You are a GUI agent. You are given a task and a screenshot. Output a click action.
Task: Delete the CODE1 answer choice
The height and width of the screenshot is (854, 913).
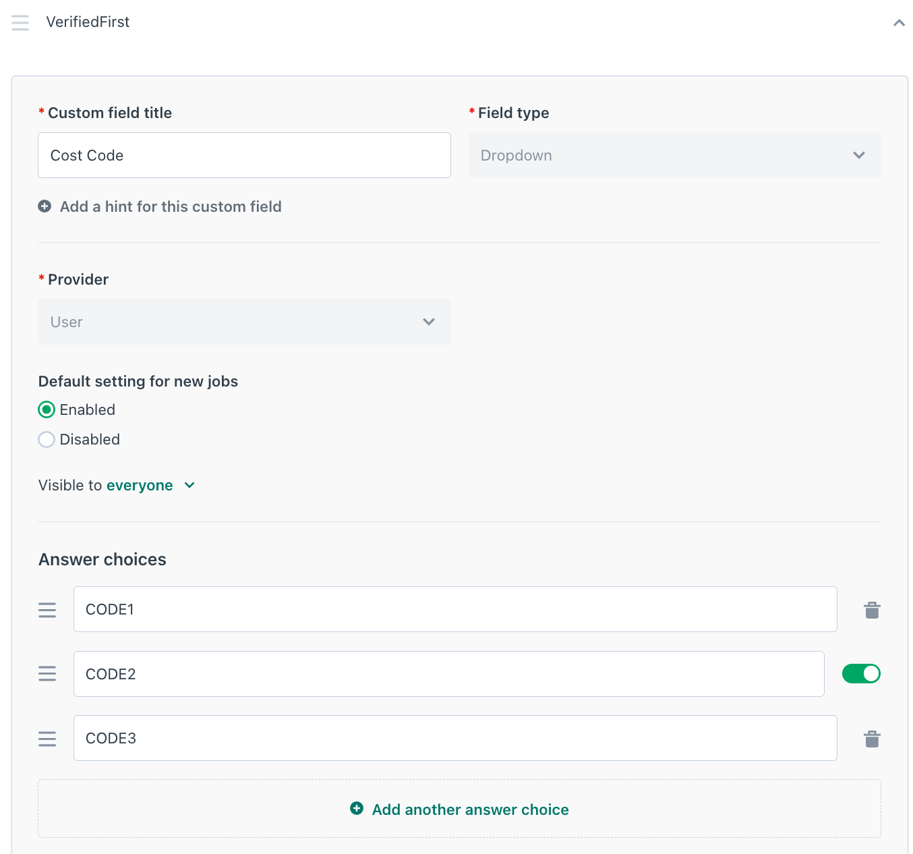pos(872,610)
